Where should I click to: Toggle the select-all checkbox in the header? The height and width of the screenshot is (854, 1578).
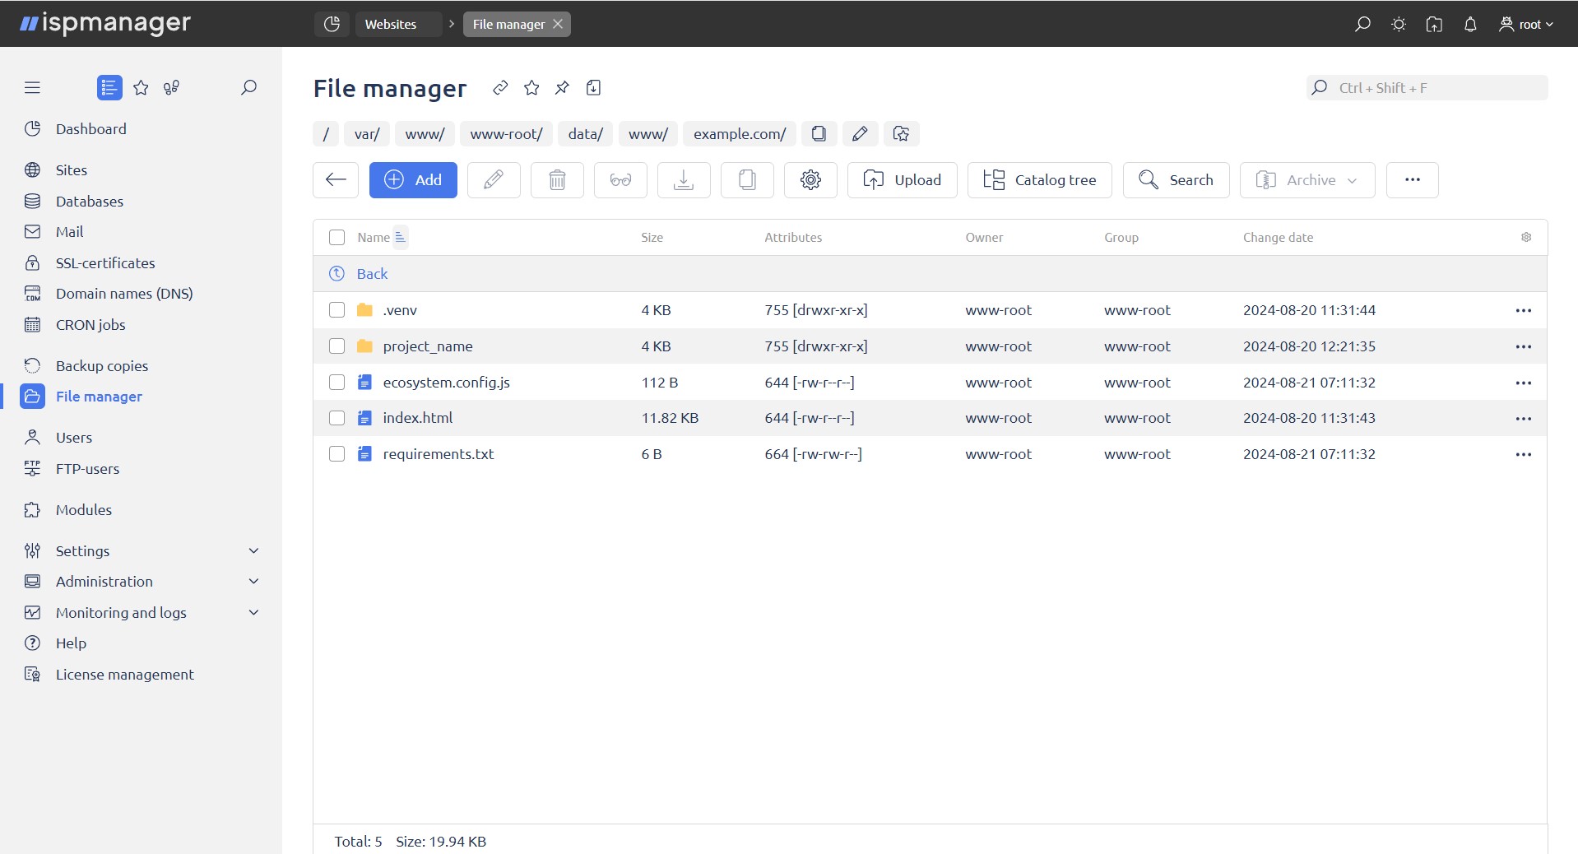336,237
